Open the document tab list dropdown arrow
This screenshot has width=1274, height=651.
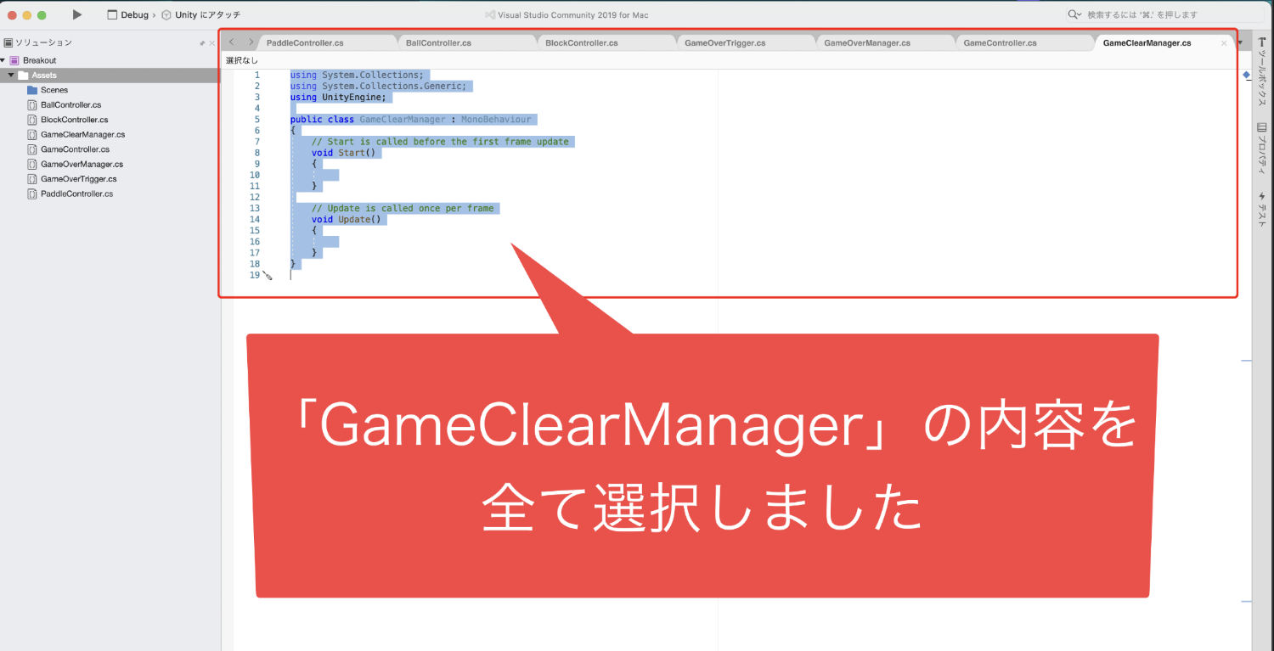pos(1240,43)
